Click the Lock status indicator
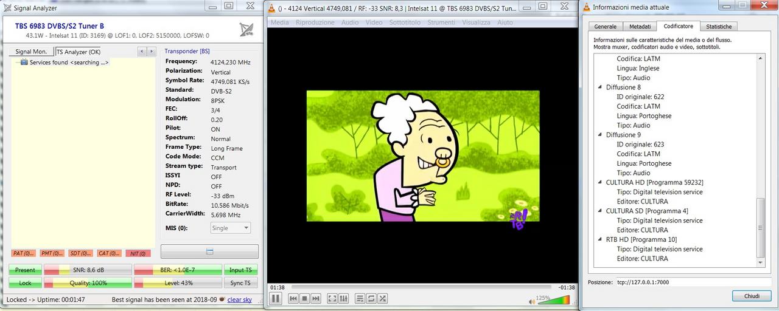Image resolution: width=779 pixels, height=311 pixels. [25, 283]
